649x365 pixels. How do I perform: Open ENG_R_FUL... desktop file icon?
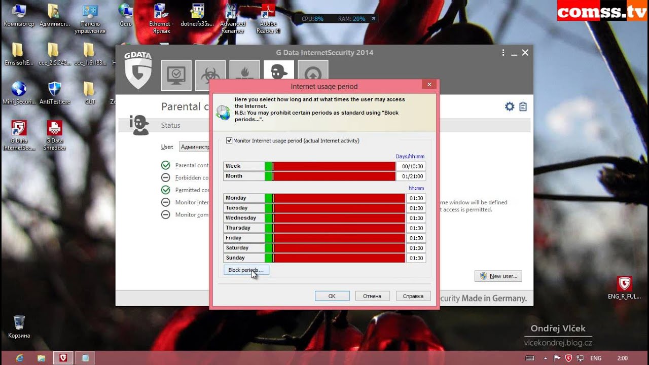coord(624,288)
